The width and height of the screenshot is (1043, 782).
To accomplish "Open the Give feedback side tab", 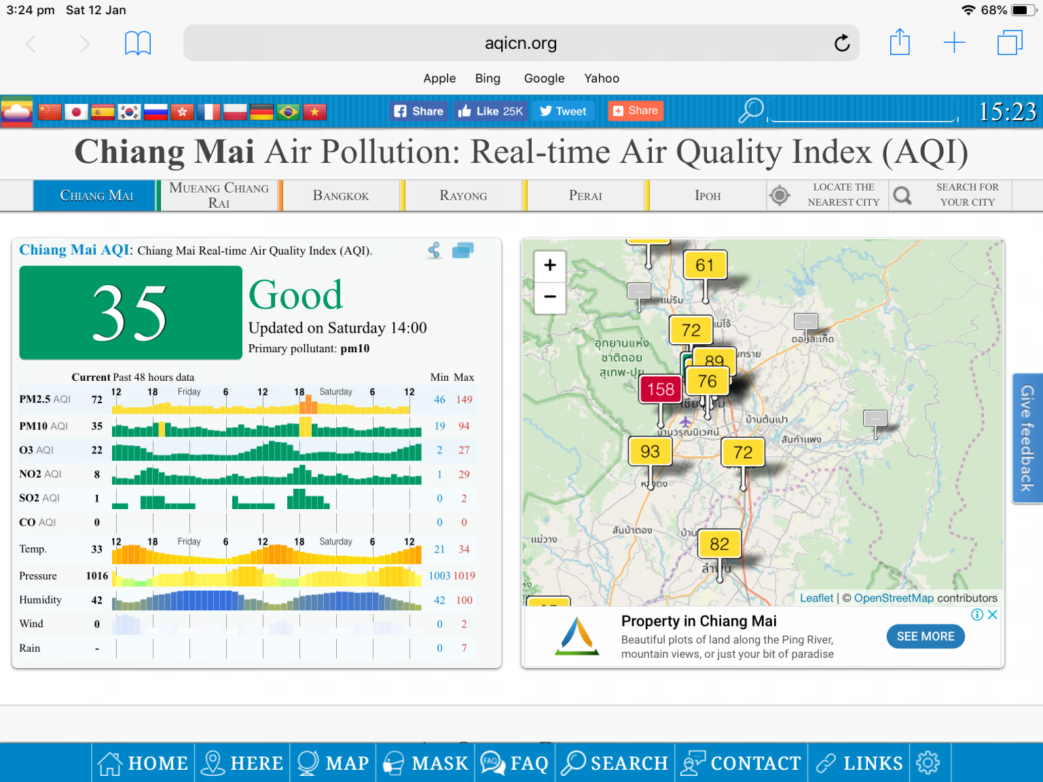I will [1027, 439].
